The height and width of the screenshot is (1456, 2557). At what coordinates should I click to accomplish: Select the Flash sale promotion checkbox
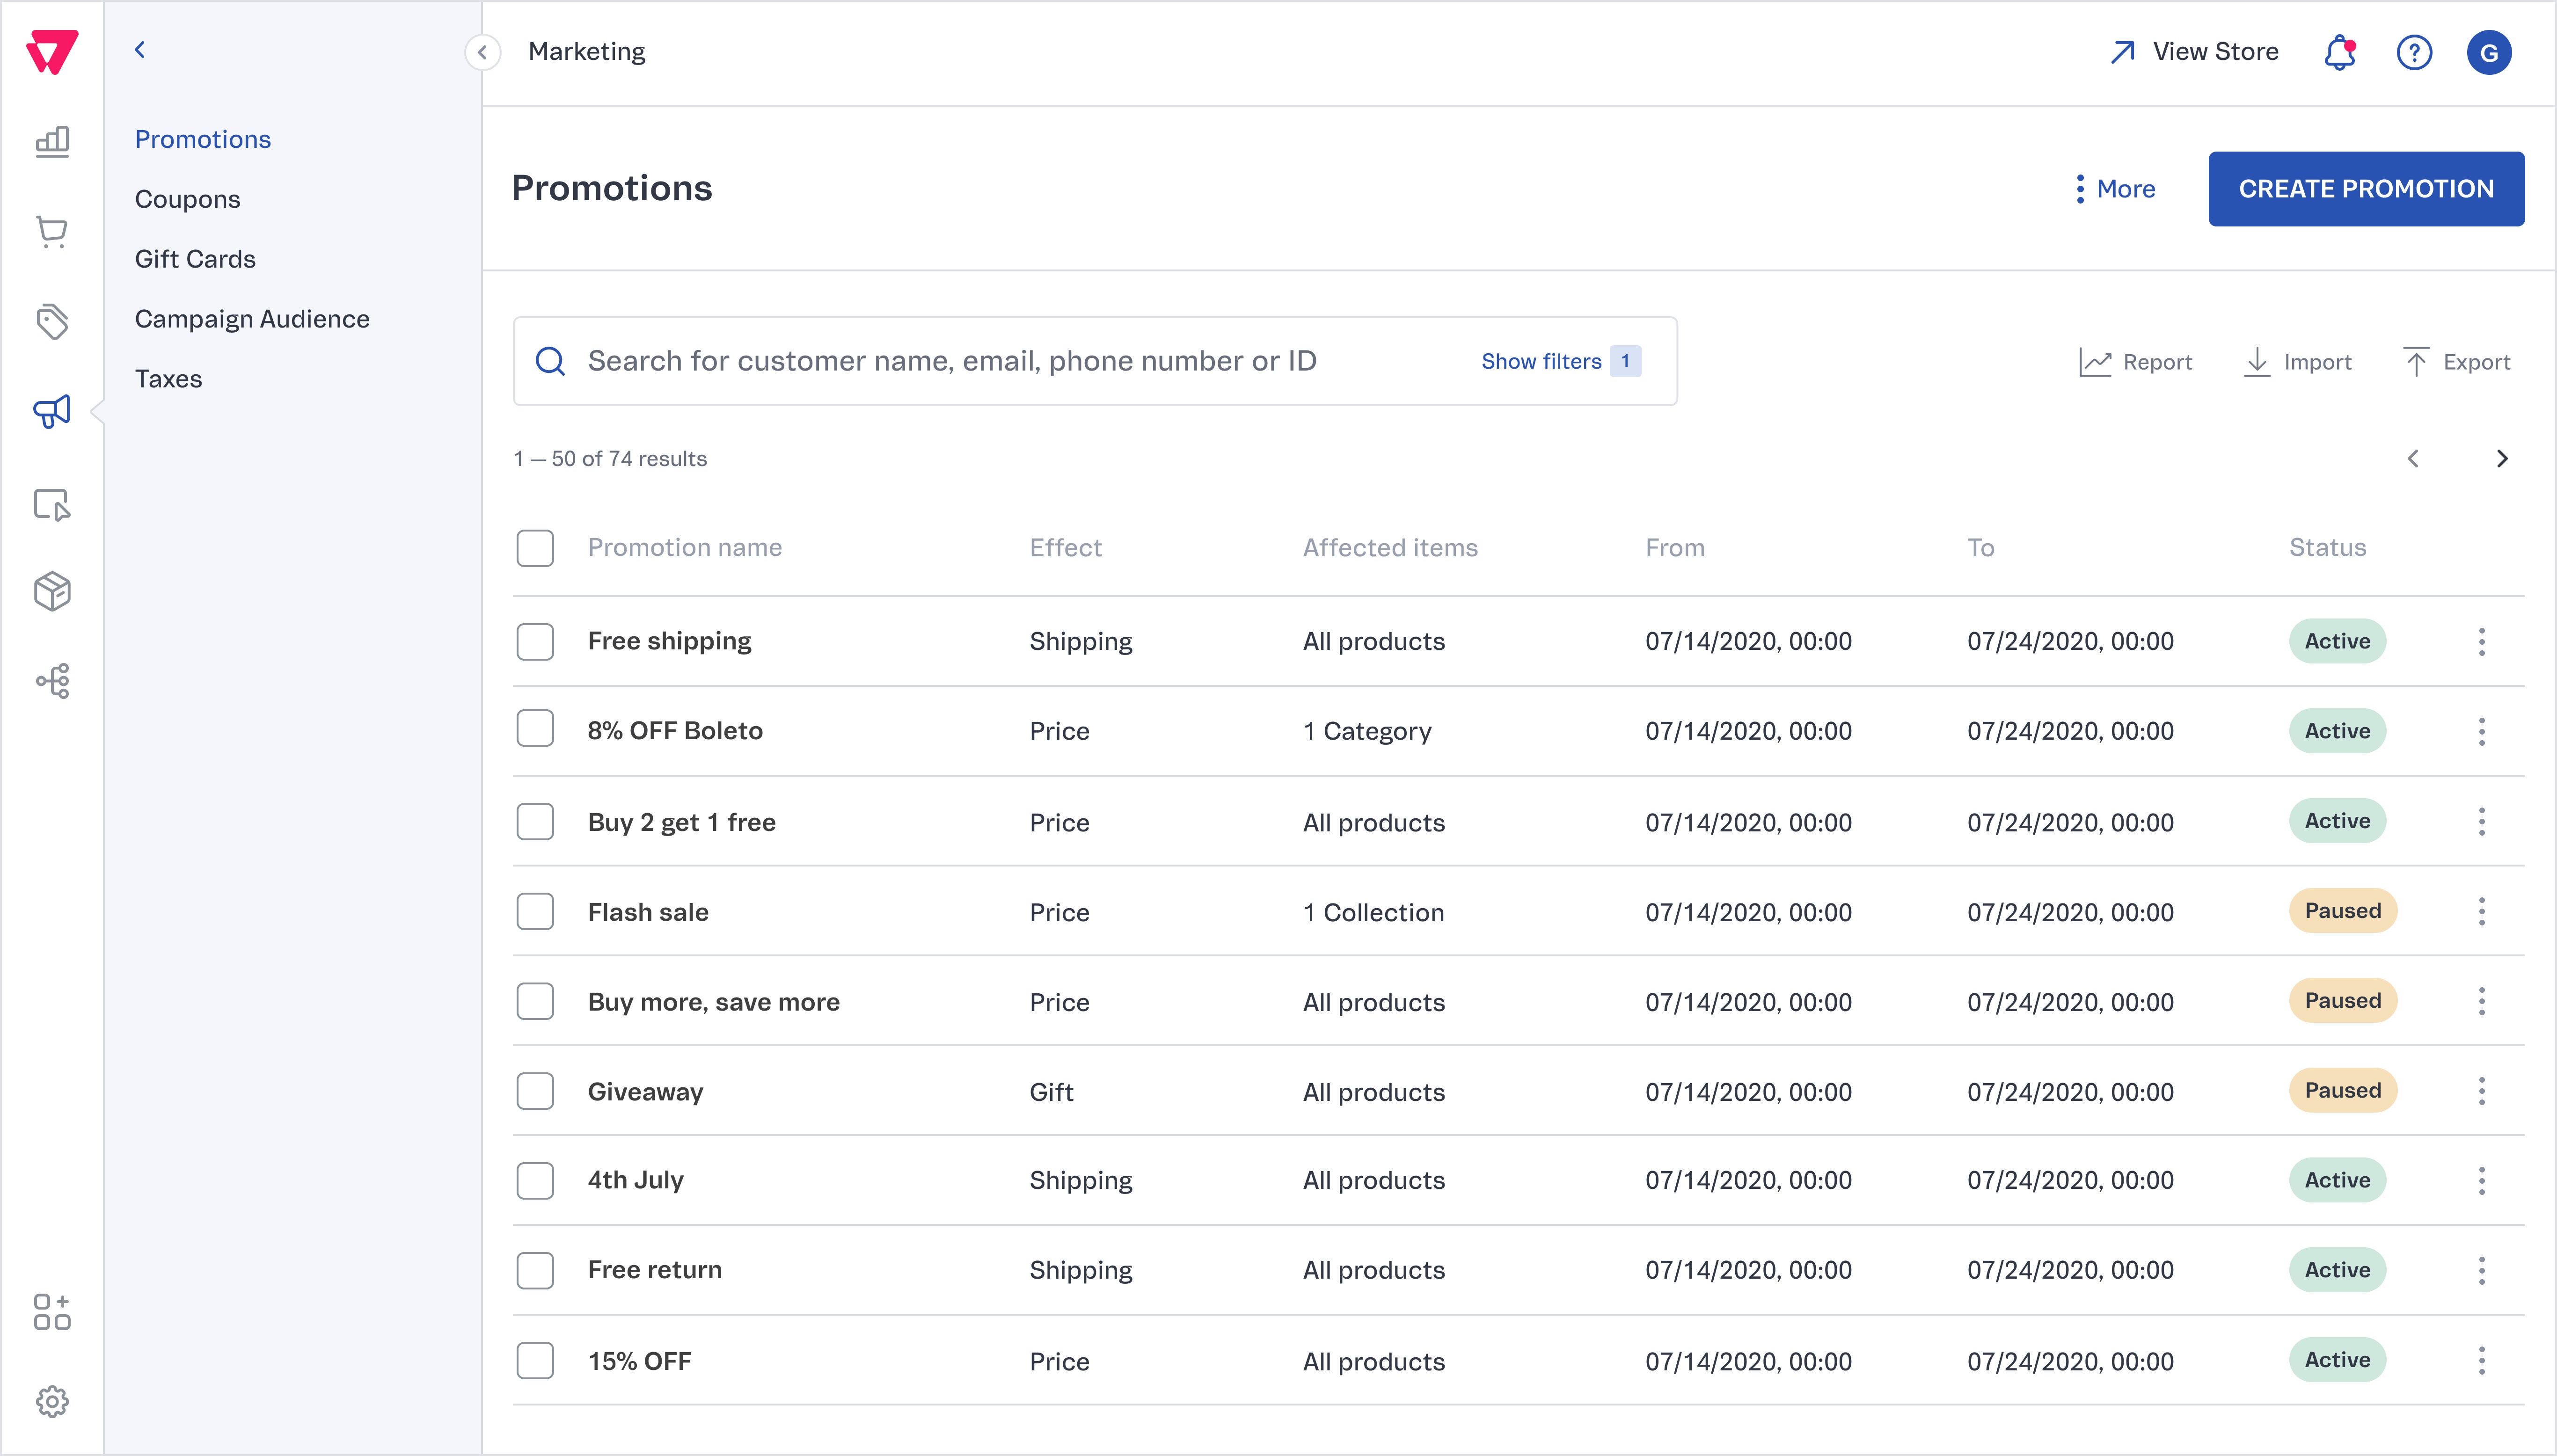tap(535, 911)
